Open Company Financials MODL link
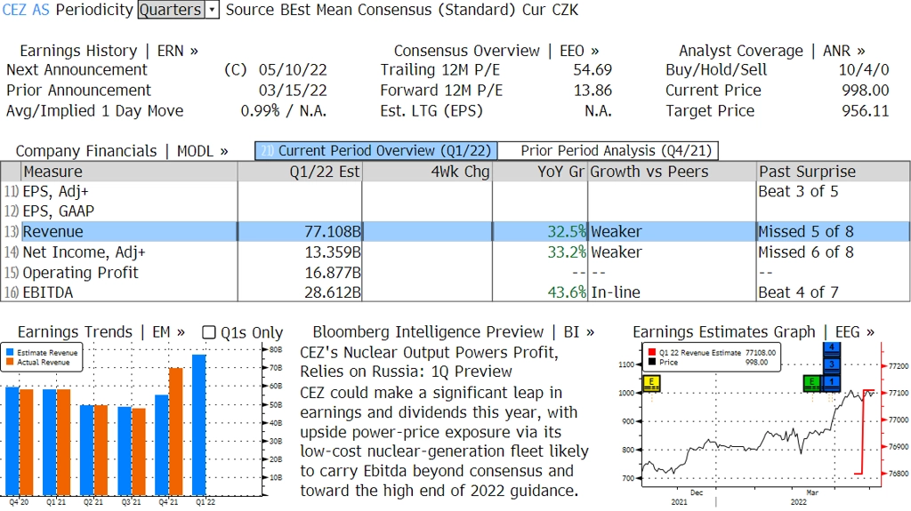911x511 pixels. pyautogui.click(x=122, y=151)
